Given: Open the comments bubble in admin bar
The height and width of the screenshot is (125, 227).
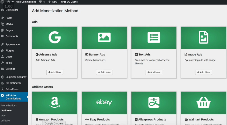Looking at the screenshot, I should tap(40, 2).
